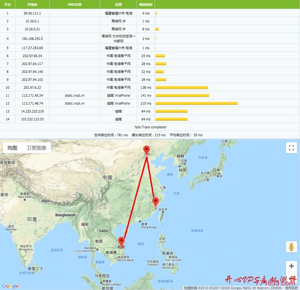300x290 pixels.
Task: Click the IP地址 column header
Action: click(x=32, y=4)
